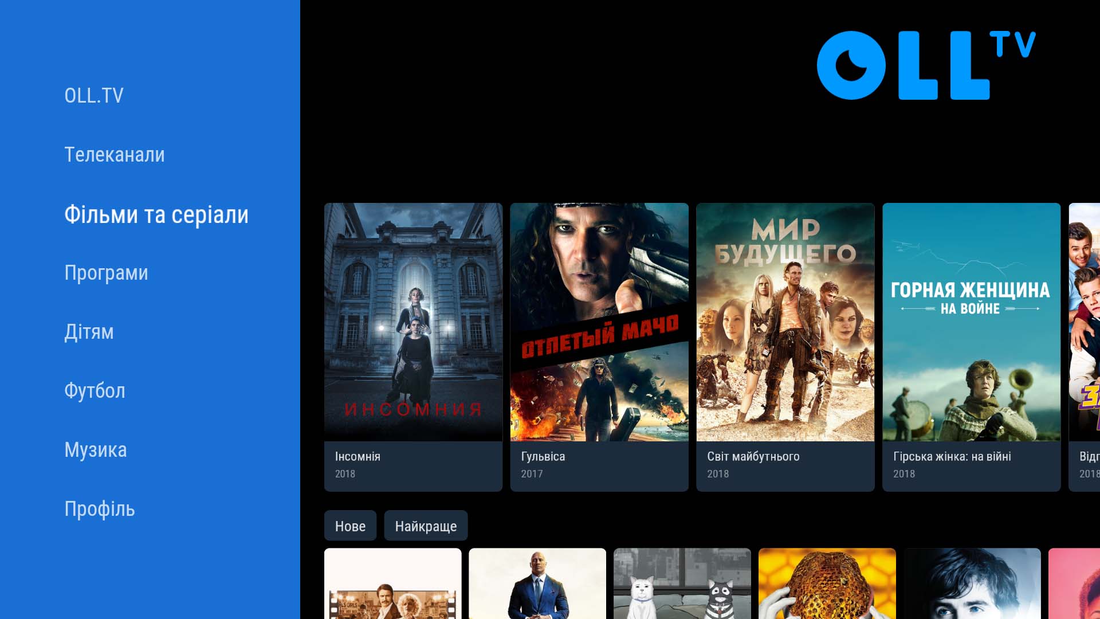This screenshot has height=619, width=1100.
Task: Click the Світ майбутнього title text
Action: (x=753, y=457)
